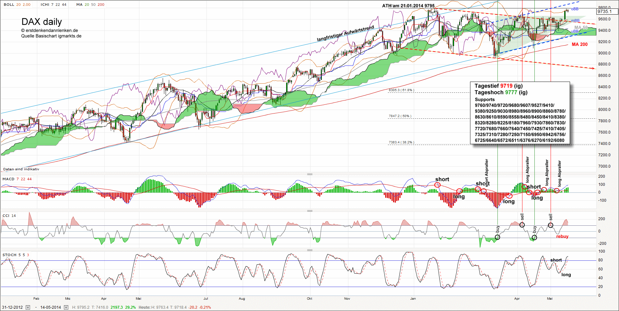This screenshot has width=619, height=311.
Task: Click the 'Jan' month label on time axis
Action: pos(413,299)
